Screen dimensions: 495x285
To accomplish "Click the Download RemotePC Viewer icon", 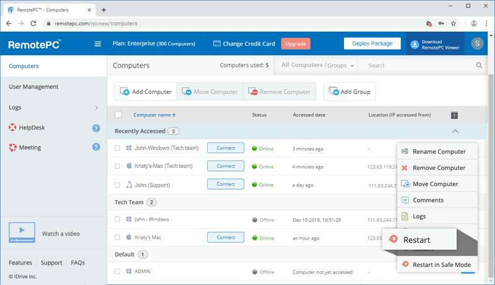I will click(414, 45).
